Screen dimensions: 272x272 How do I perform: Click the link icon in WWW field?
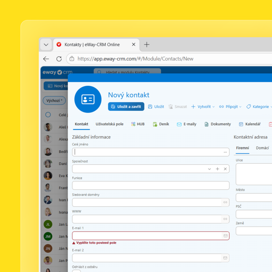pos(225,219)
